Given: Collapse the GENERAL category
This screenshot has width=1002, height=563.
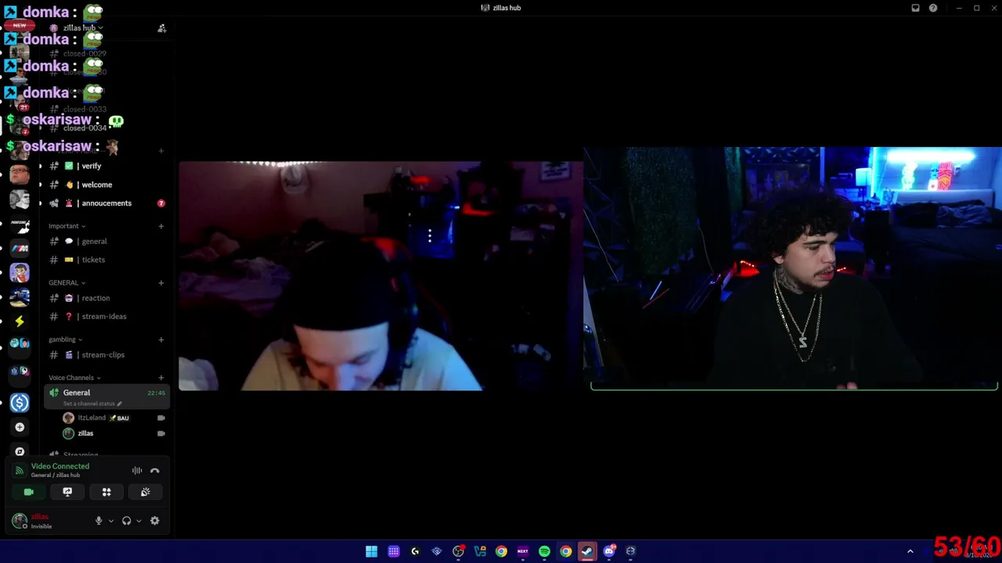Looking at the screenshot, I should pos(67,283).
